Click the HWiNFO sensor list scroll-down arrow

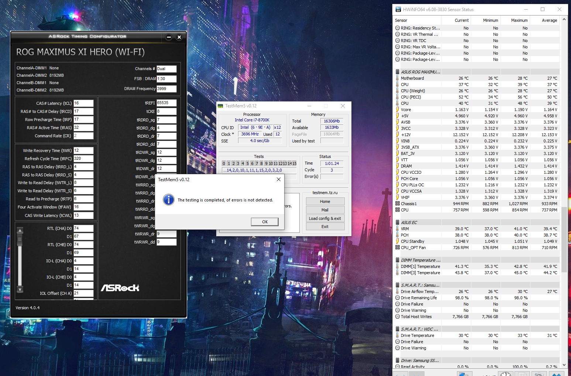tap(564, 365)
